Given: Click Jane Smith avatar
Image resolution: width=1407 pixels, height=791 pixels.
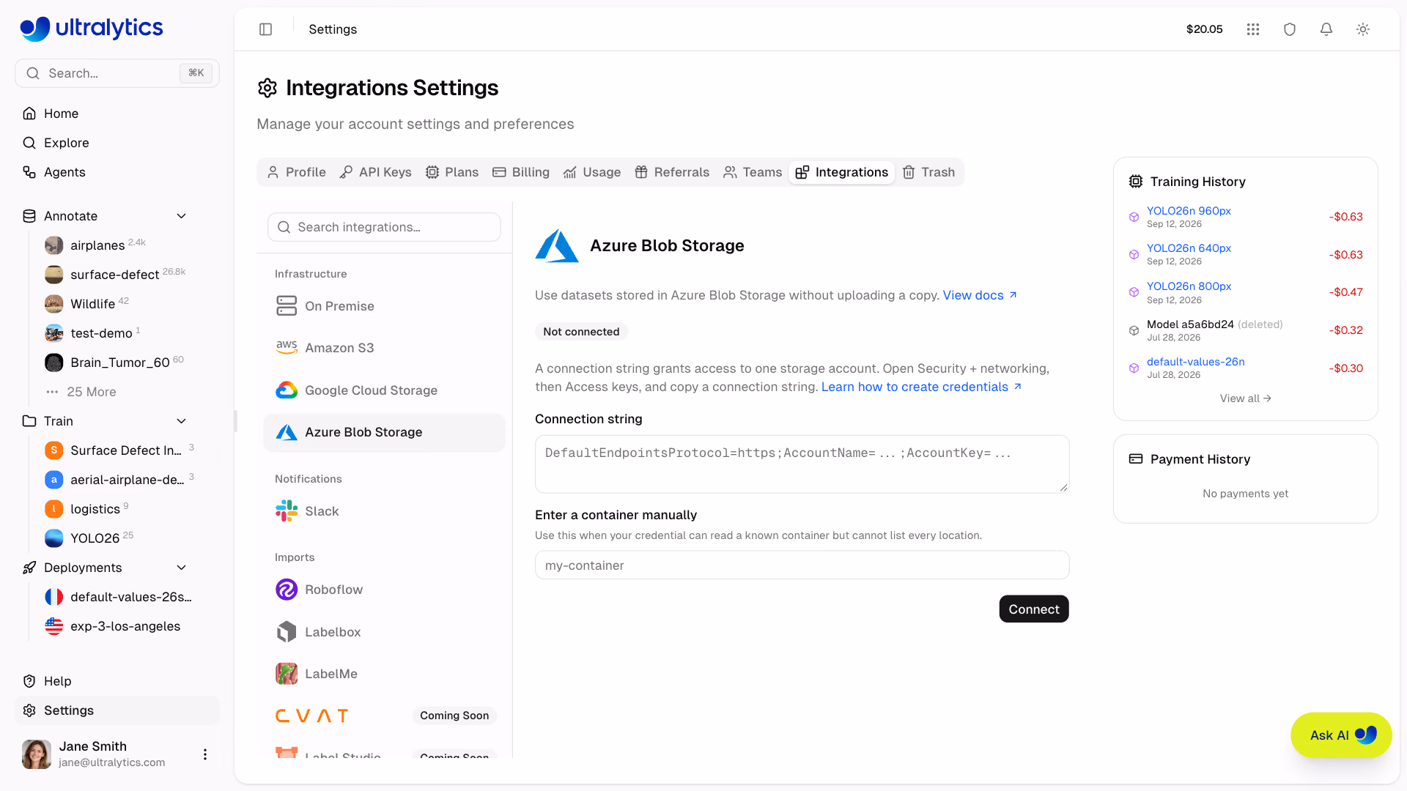Looking at the screenshot, I should tap(37, 754).
